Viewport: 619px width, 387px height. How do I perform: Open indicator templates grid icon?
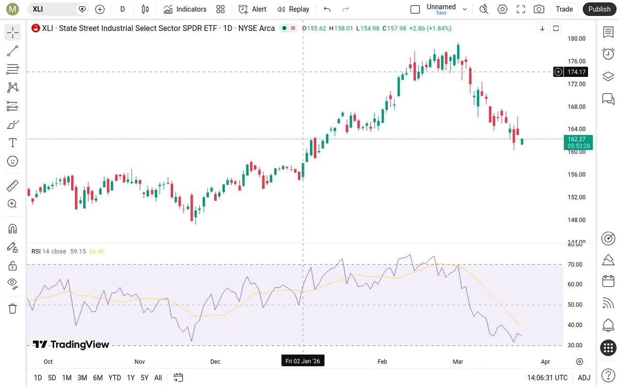tap(221, 9)
